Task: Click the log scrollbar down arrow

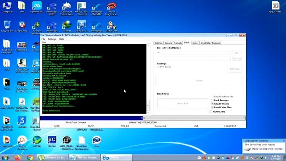Action: point(148,112)
